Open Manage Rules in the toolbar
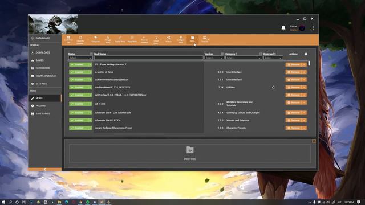 point(108,39)
